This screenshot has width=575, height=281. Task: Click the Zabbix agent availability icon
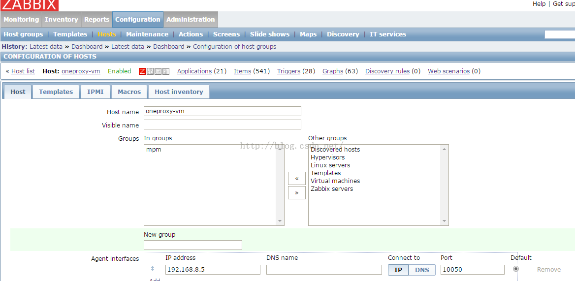pos(142,71)
